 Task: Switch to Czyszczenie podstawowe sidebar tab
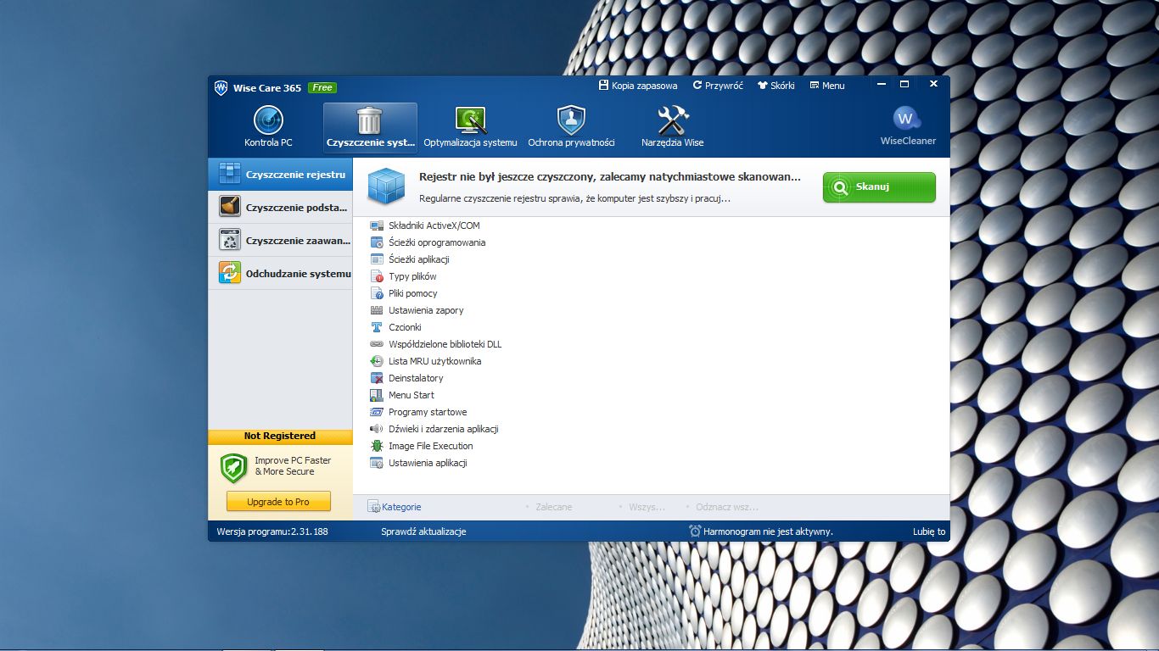[x=280, y=207]
